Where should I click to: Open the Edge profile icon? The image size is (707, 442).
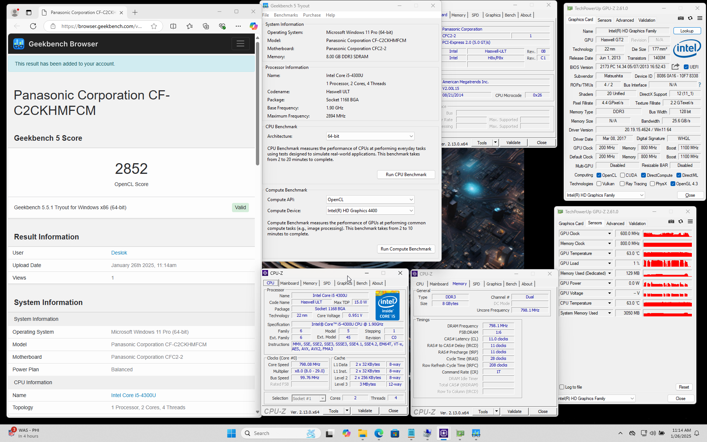coord(15,12)
